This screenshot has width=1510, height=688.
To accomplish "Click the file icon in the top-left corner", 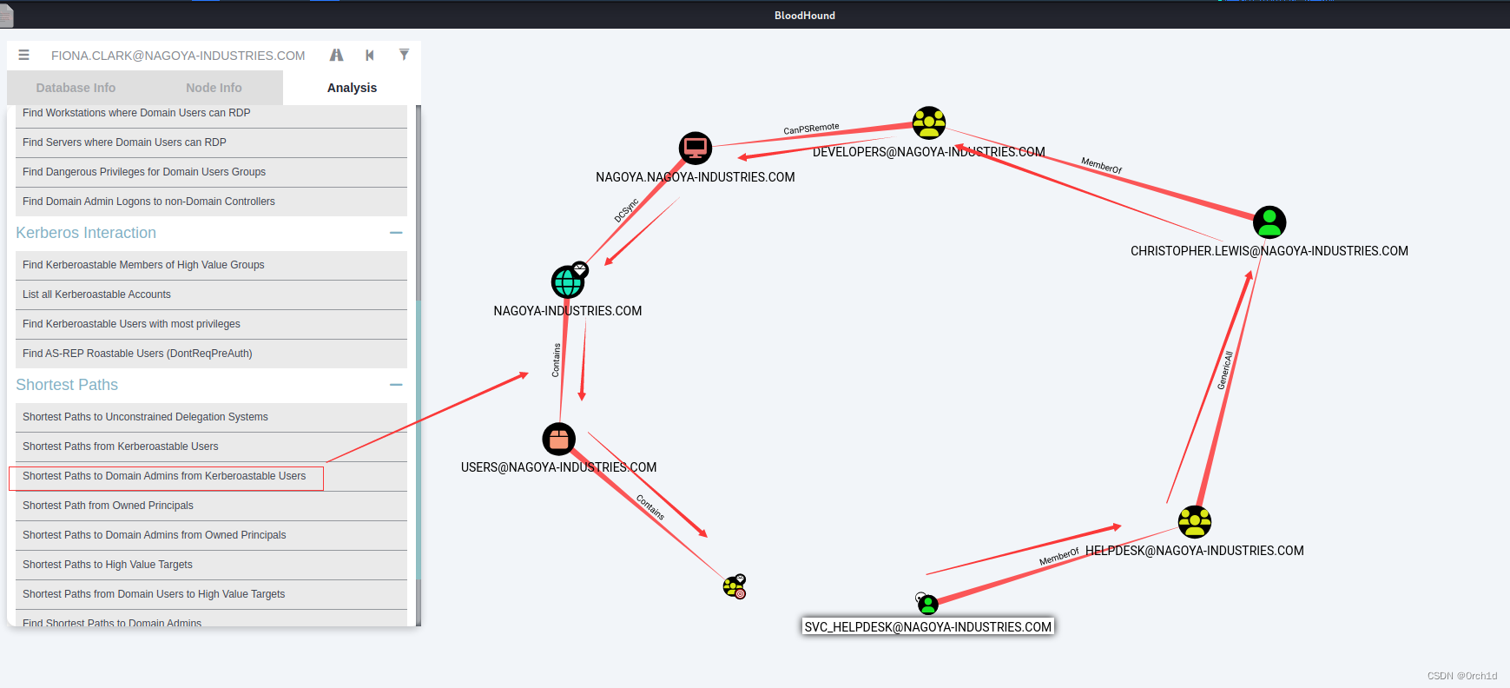I will 6,15.
